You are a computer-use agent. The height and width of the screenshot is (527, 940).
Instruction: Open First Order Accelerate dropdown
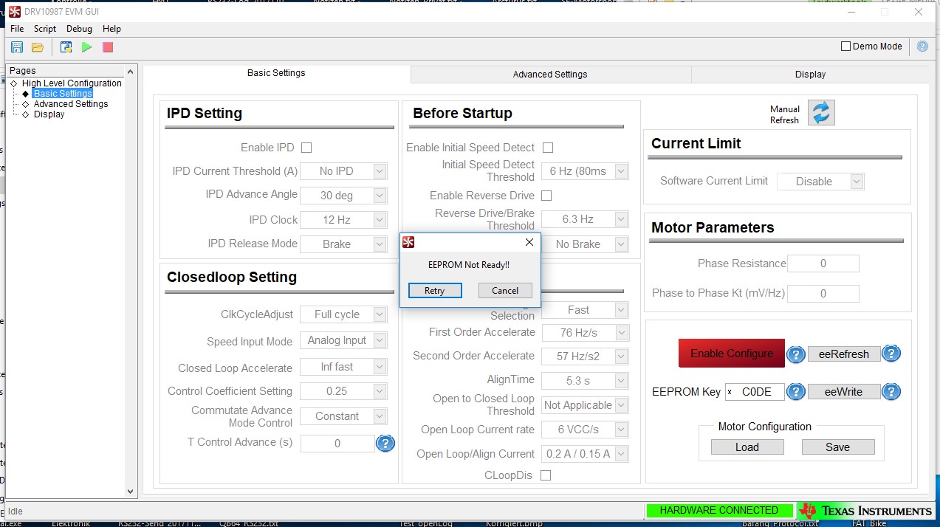tap(585, 333)
